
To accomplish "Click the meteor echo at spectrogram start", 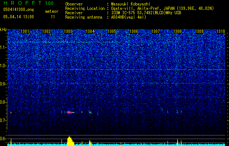I will point(11,112).
